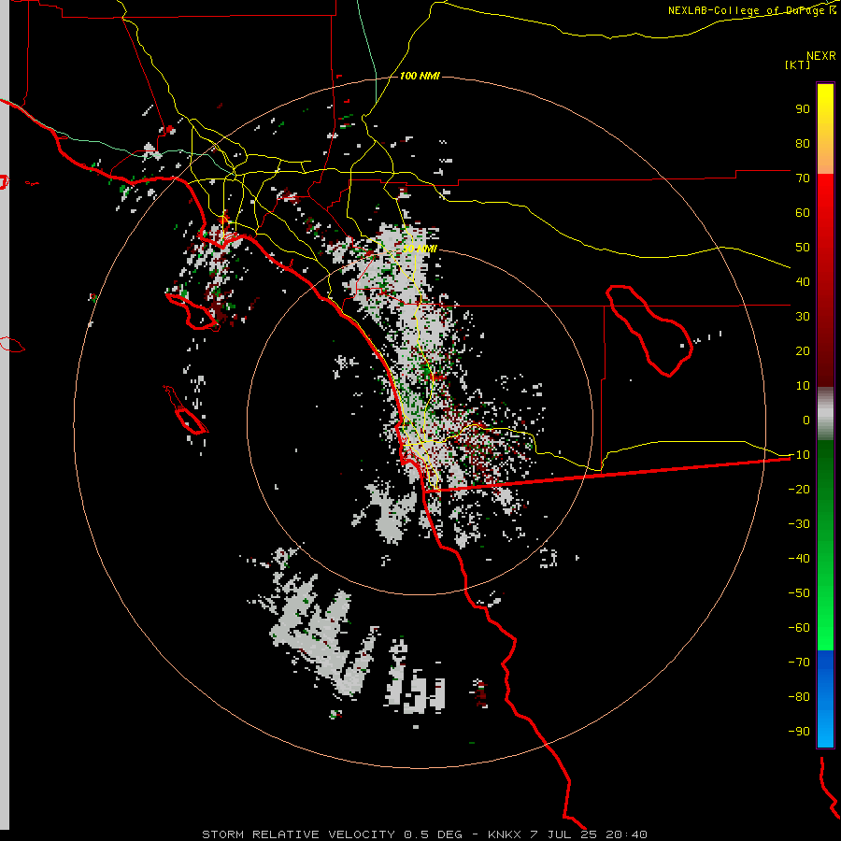Click the Storm Relative Velocity caption at bottom
Image resolution: width=841 pixels, height=841 pixels.
(x=424, y=834)
